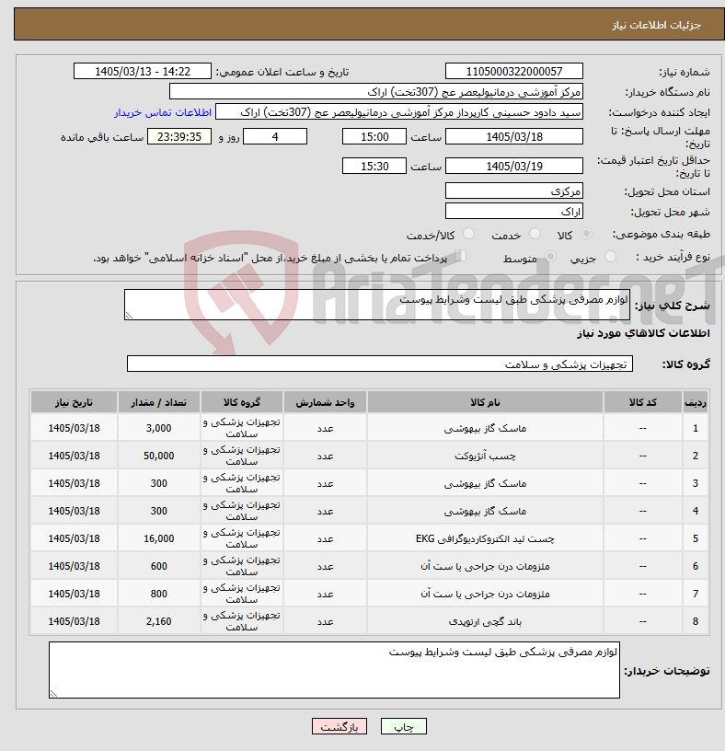Screen dimensions: 725x751
Task: Click the response deadline time 15:00 field
Action: click(x=374, y=136)
